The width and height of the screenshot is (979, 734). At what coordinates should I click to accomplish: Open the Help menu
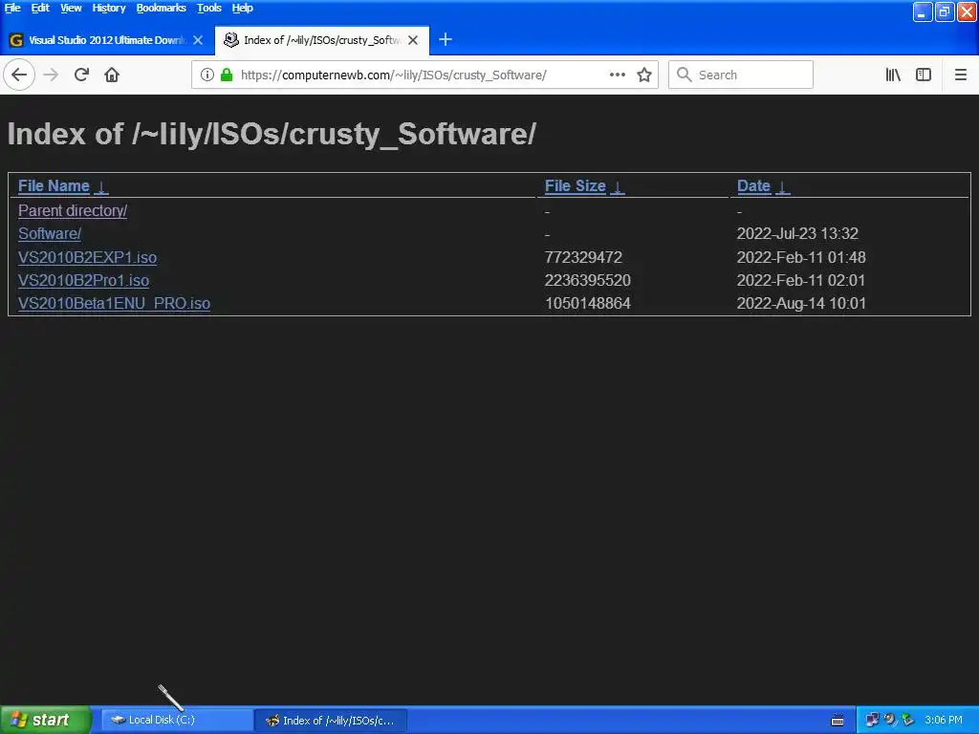coord(242,8)
